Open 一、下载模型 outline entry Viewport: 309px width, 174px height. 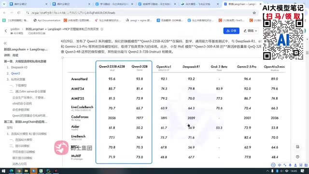(18, 86)
